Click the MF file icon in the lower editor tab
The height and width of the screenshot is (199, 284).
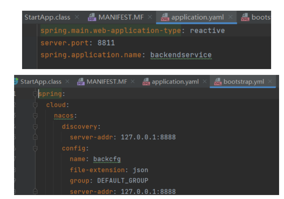tap(81, 82)
